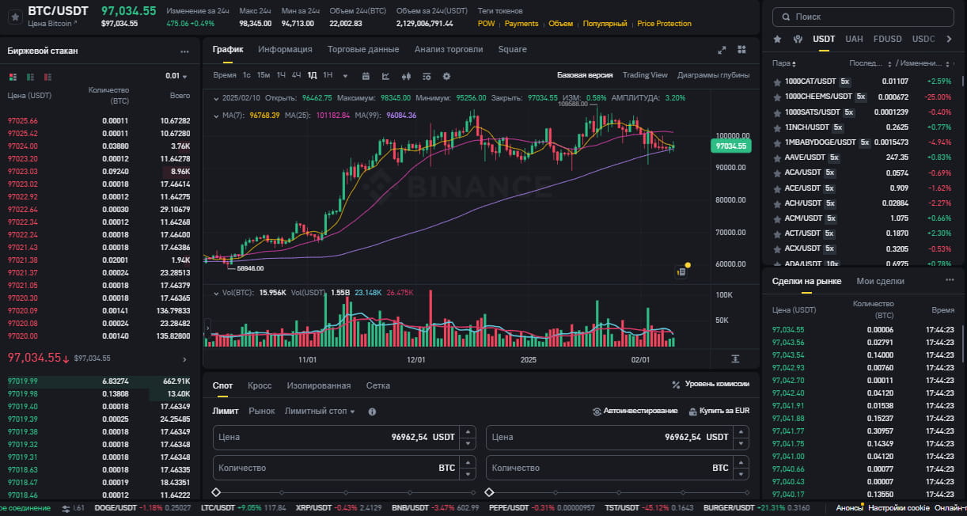Increase left Цена with up stepper arrow
Screen dimensions: 967x516
coord(468,431)
